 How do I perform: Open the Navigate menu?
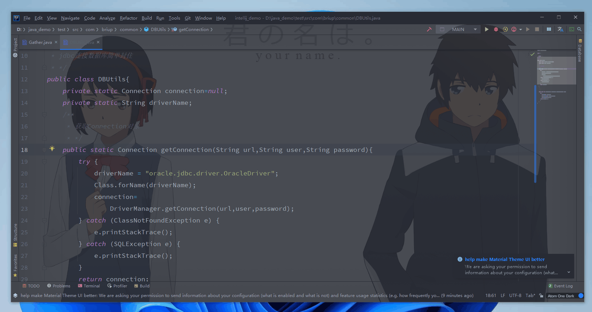click(x=70, y=18)
